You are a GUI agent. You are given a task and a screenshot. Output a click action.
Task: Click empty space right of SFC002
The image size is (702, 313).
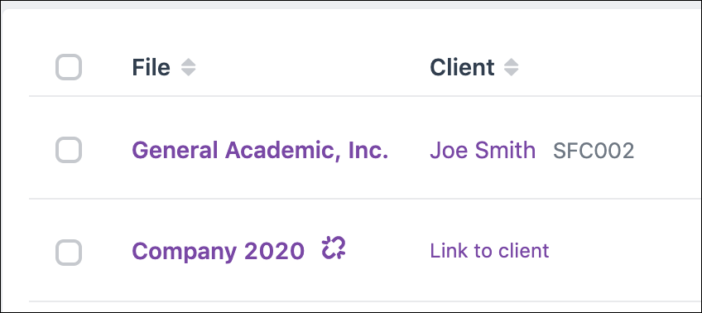(x=667, y=151)
